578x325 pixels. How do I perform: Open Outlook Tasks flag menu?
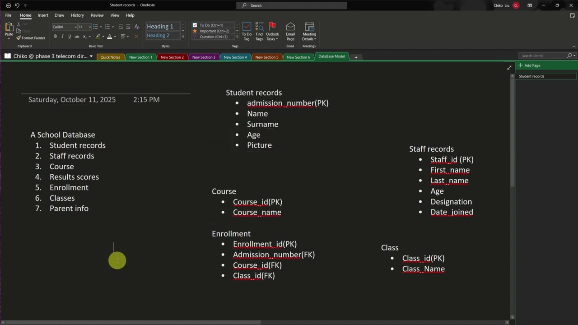click(272, 32)
